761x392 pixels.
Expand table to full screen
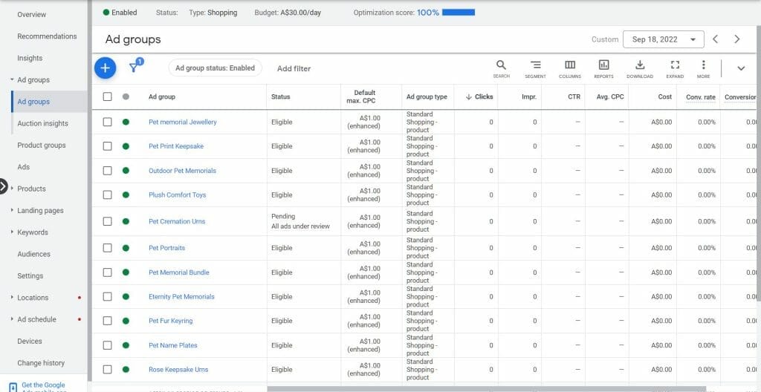click(674, 65)
